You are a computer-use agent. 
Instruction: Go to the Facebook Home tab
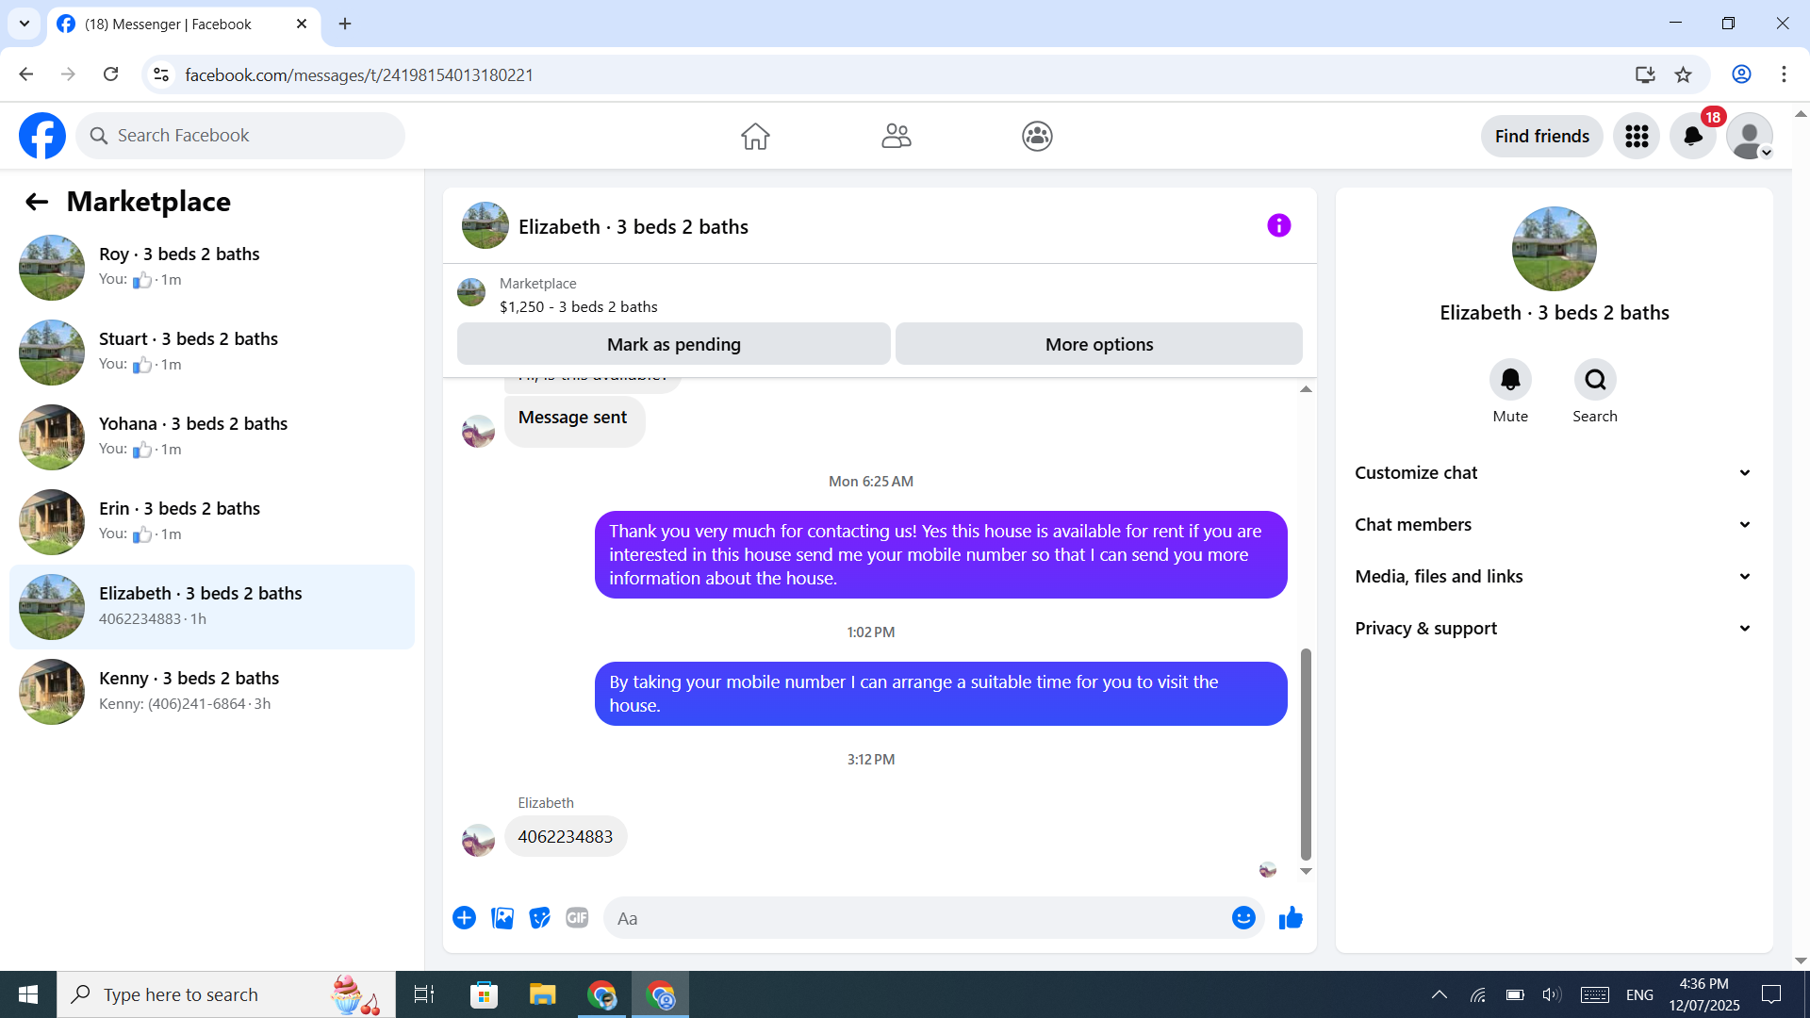[755, 137]
